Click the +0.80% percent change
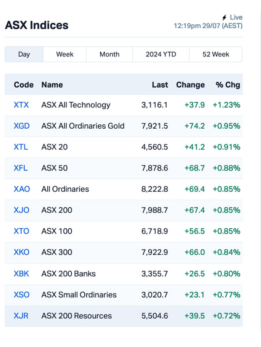The height and width of the screenshot is (347, 261). (227, 274)
